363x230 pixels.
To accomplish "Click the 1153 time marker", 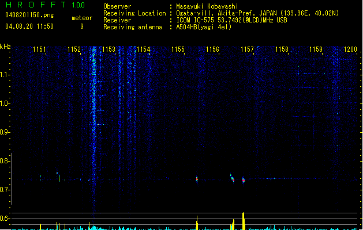I will point(108,49).
